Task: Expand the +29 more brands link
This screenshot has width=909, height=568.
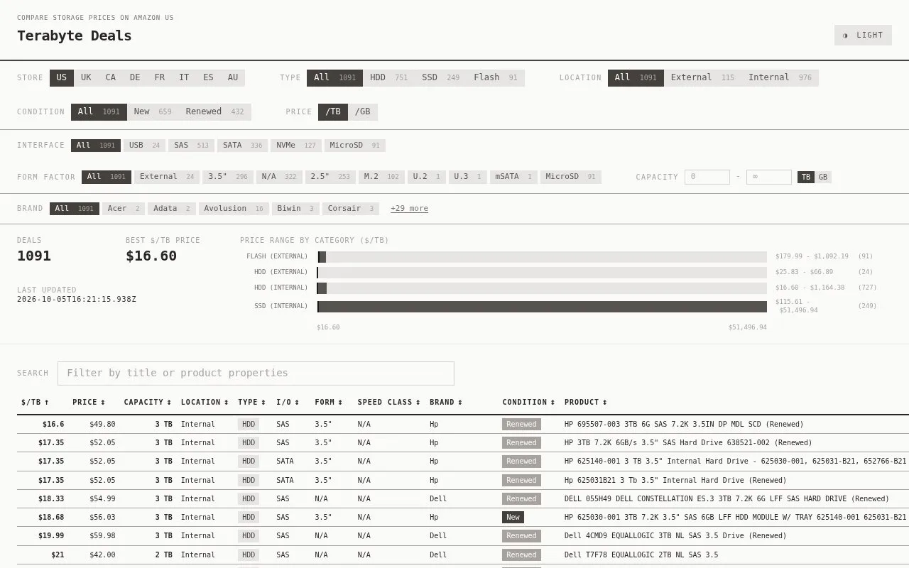Action: click(409, 209)
